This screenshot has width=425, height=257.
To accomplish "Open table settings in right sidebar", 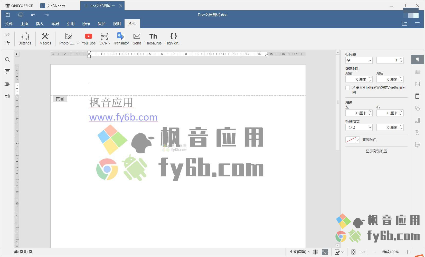I will tap(418, 72).
